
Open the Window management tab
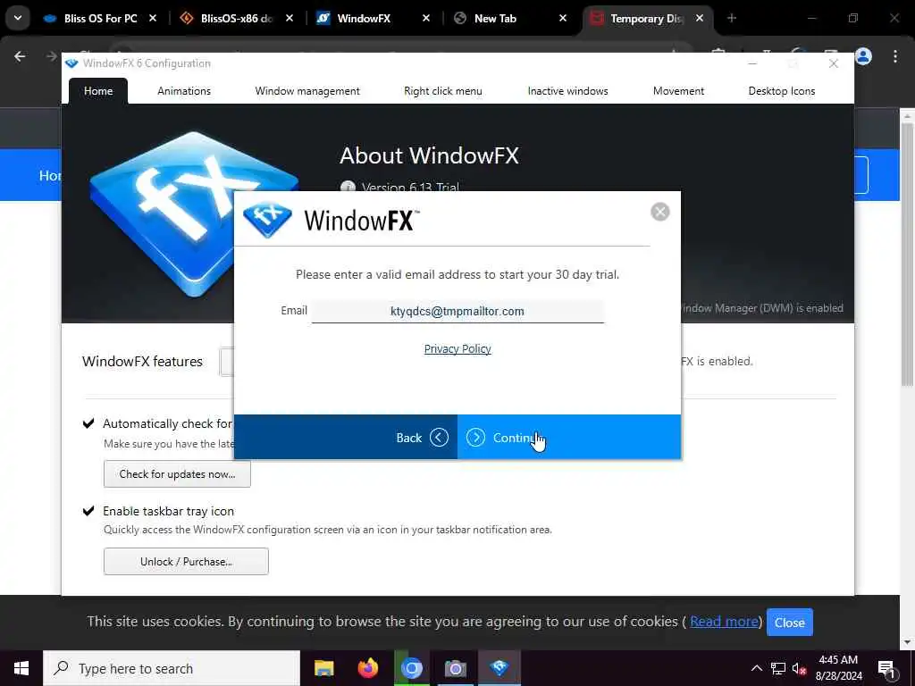pos(307,91)
